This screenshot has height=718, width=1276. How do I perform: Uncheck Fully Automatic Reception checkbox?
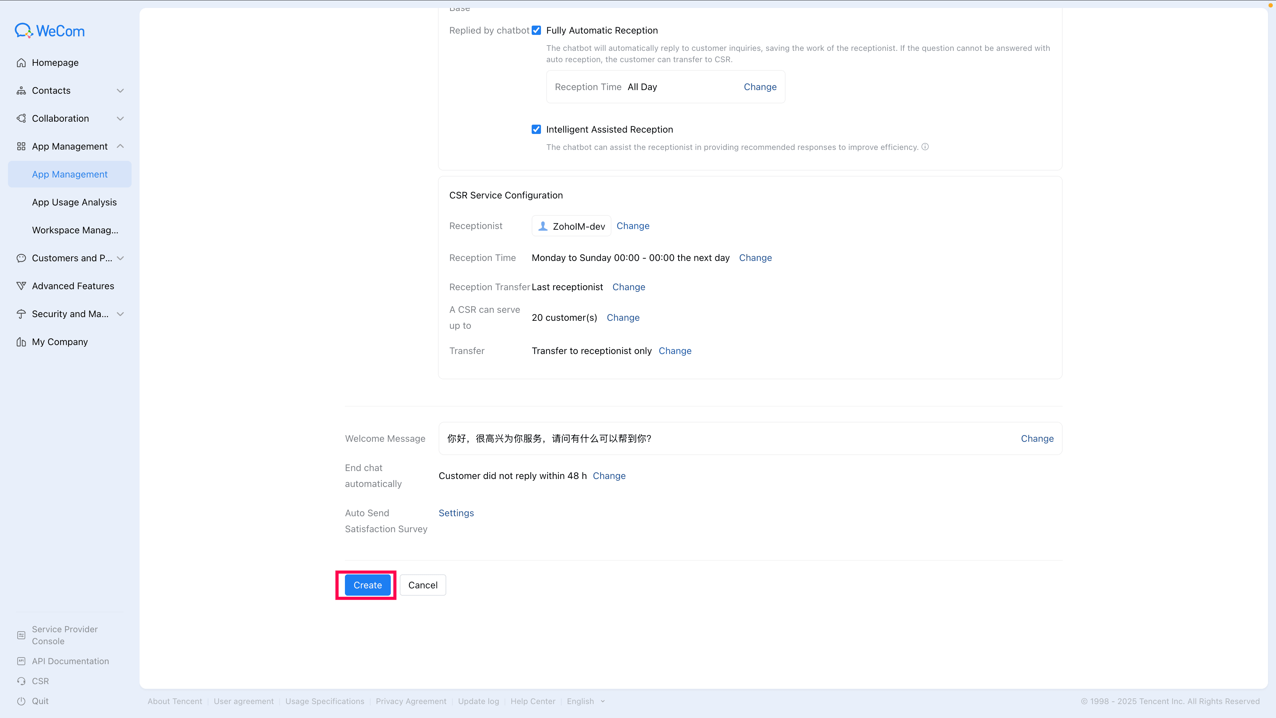tap(536, 31)
